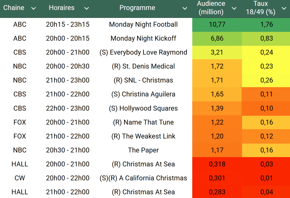290x198 pixels.
Task: Select the CW channel cell
Action: (20, 178)
